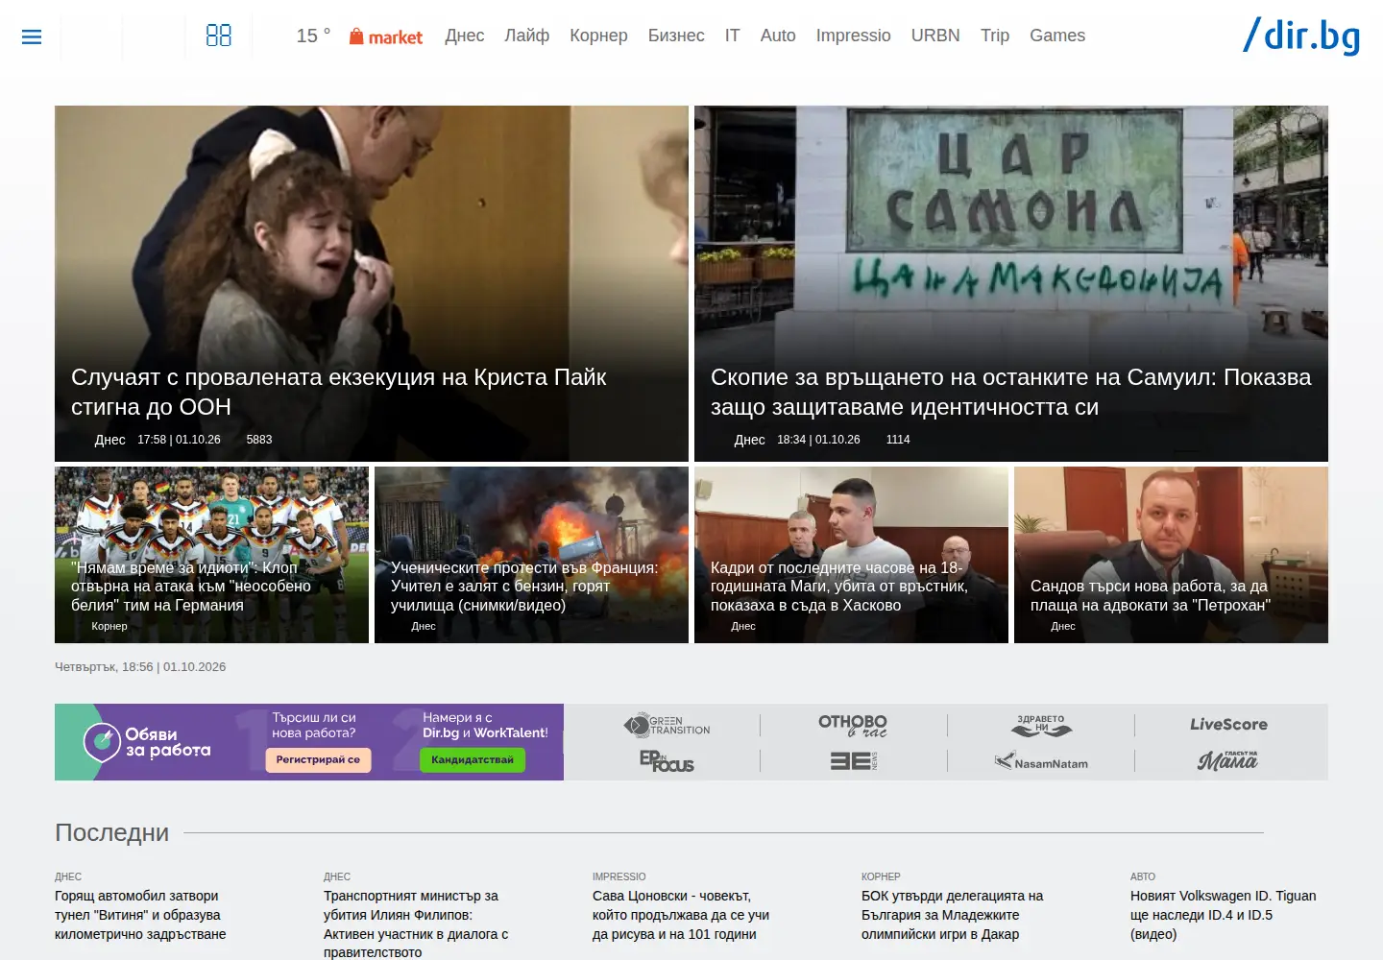1383x960 pixels.
Task: Open the hamburger main menu
Action: coord(32,36)
